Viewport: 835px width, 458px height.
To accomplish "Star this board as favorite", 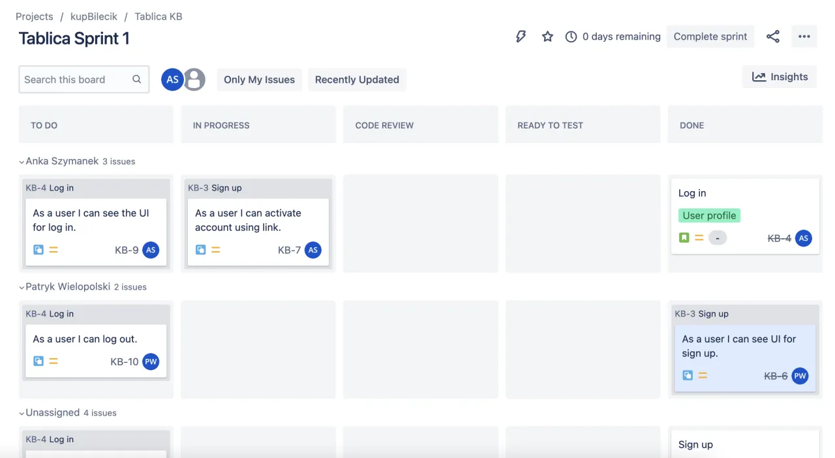I will (x=547, y=37).
